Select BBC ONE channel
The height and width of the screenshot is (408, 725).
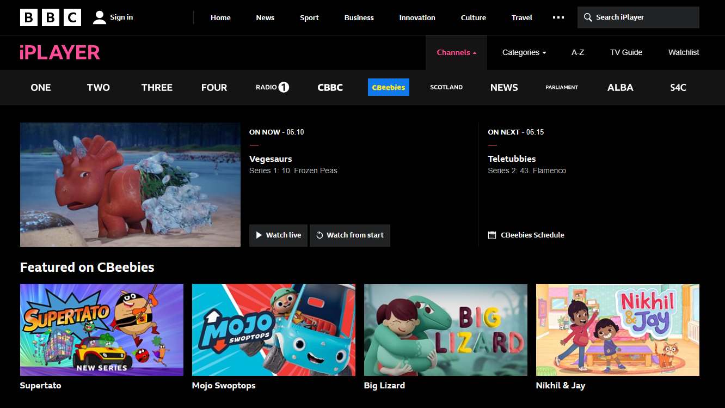(41, 87)
